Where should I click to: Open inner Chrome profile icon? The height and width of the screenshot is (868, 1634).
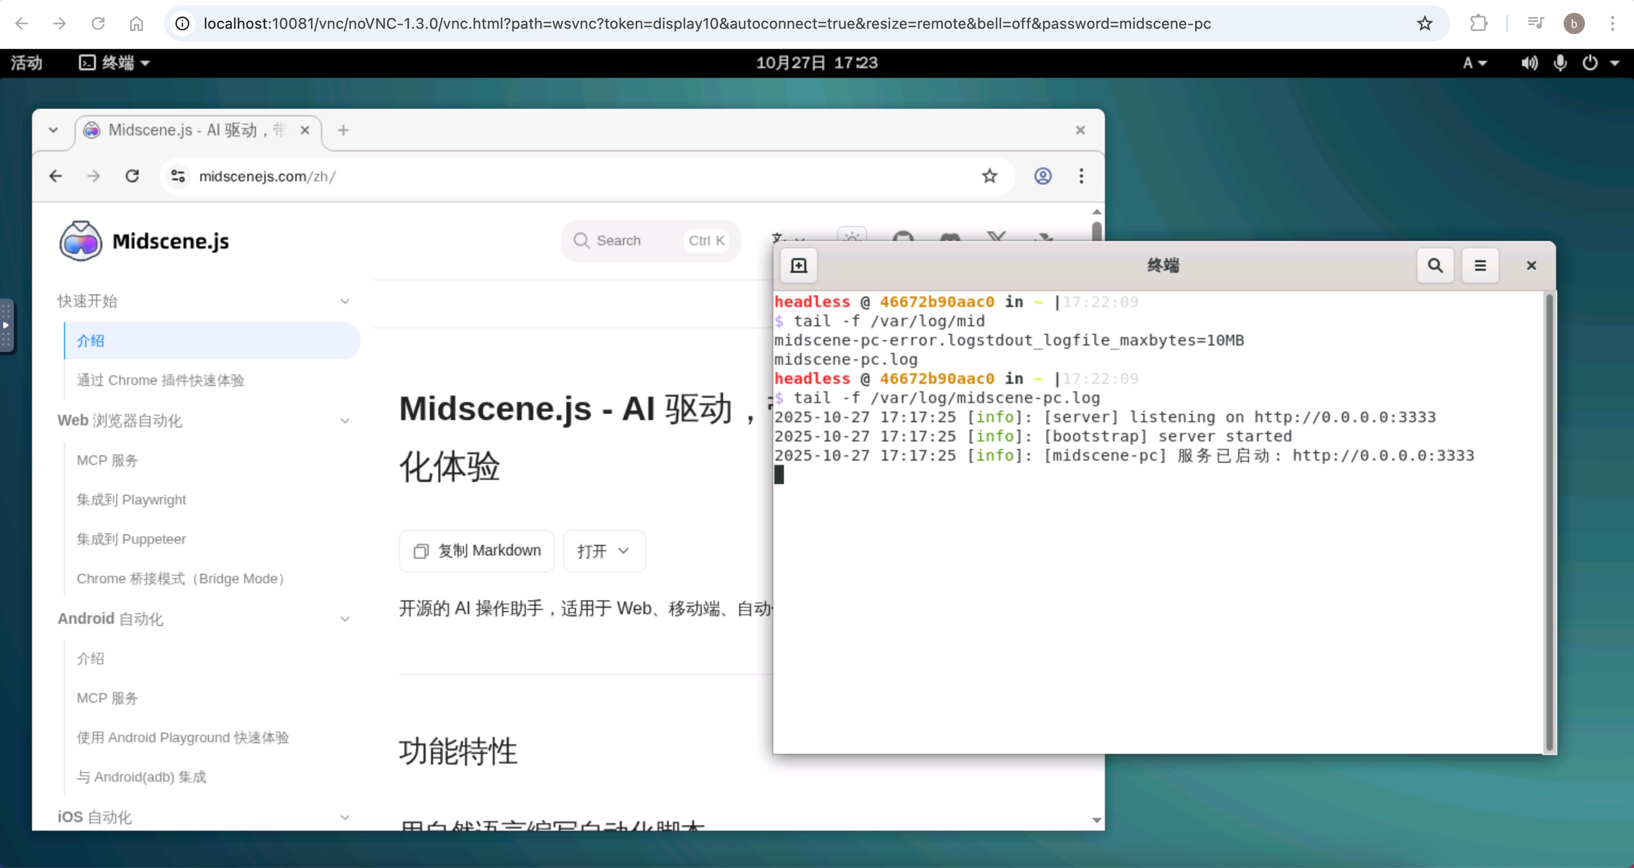point(1043,175)
